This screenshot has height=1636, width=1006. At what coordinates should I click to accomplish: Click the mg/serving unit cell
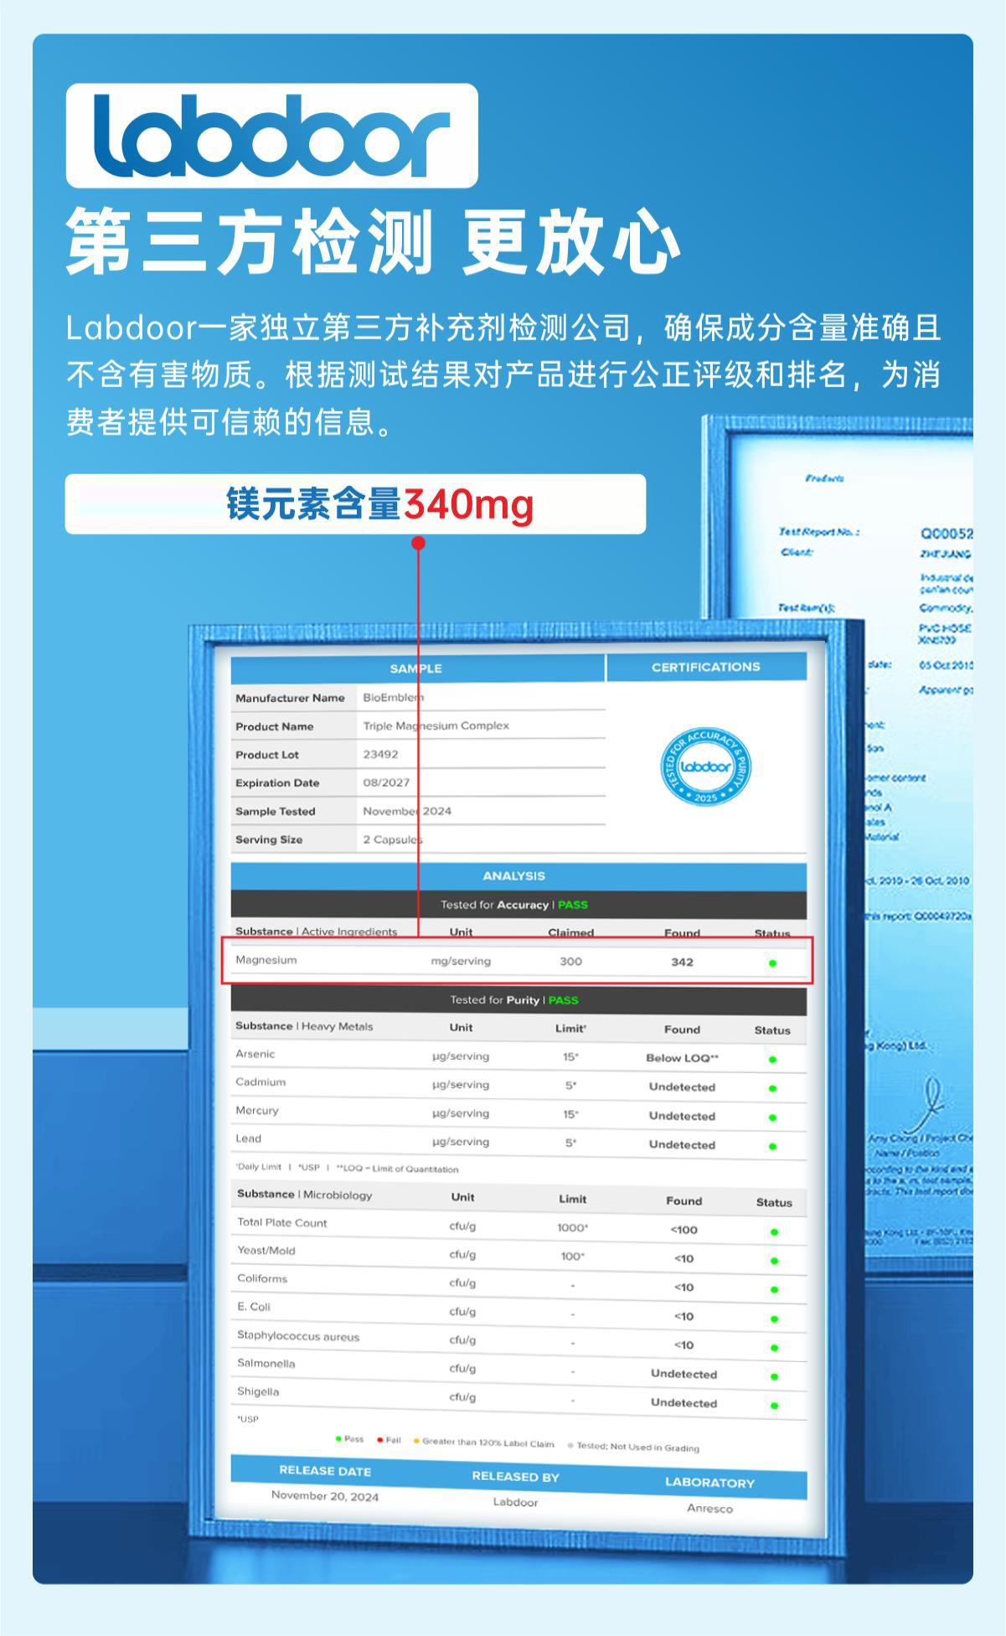pyautogui.click(x=461, y=962)
